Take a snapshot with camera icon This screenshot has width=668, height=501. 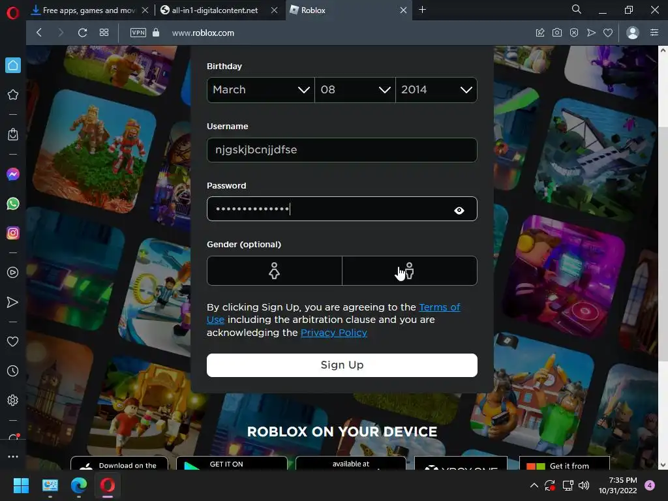(x=557, y=33)
